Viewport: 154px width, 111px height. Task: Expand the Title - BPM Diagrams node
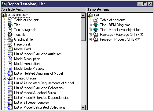(90, 25)
